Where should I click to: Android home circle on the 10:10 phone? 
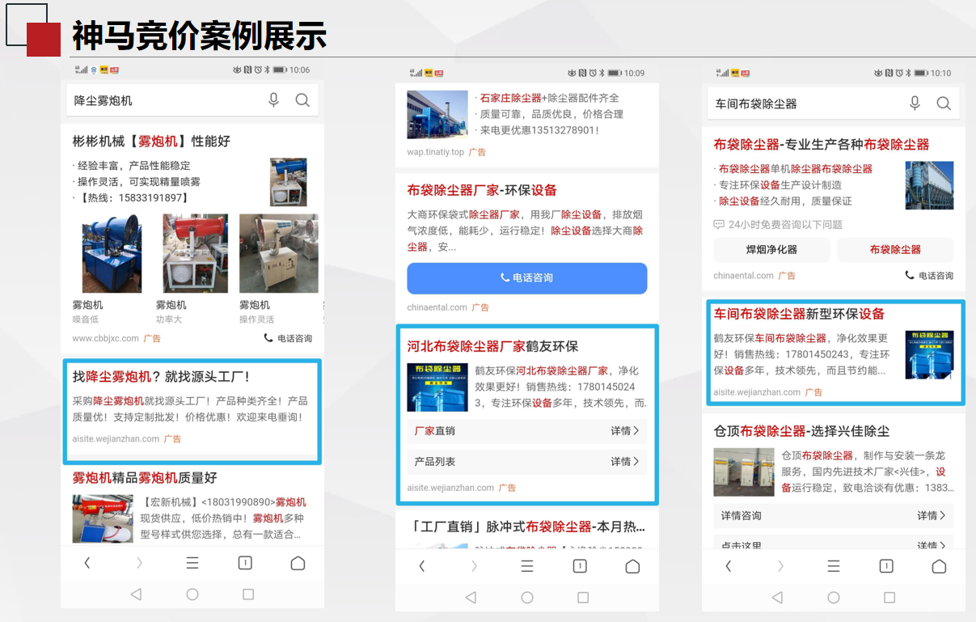(x=834, y=598)
